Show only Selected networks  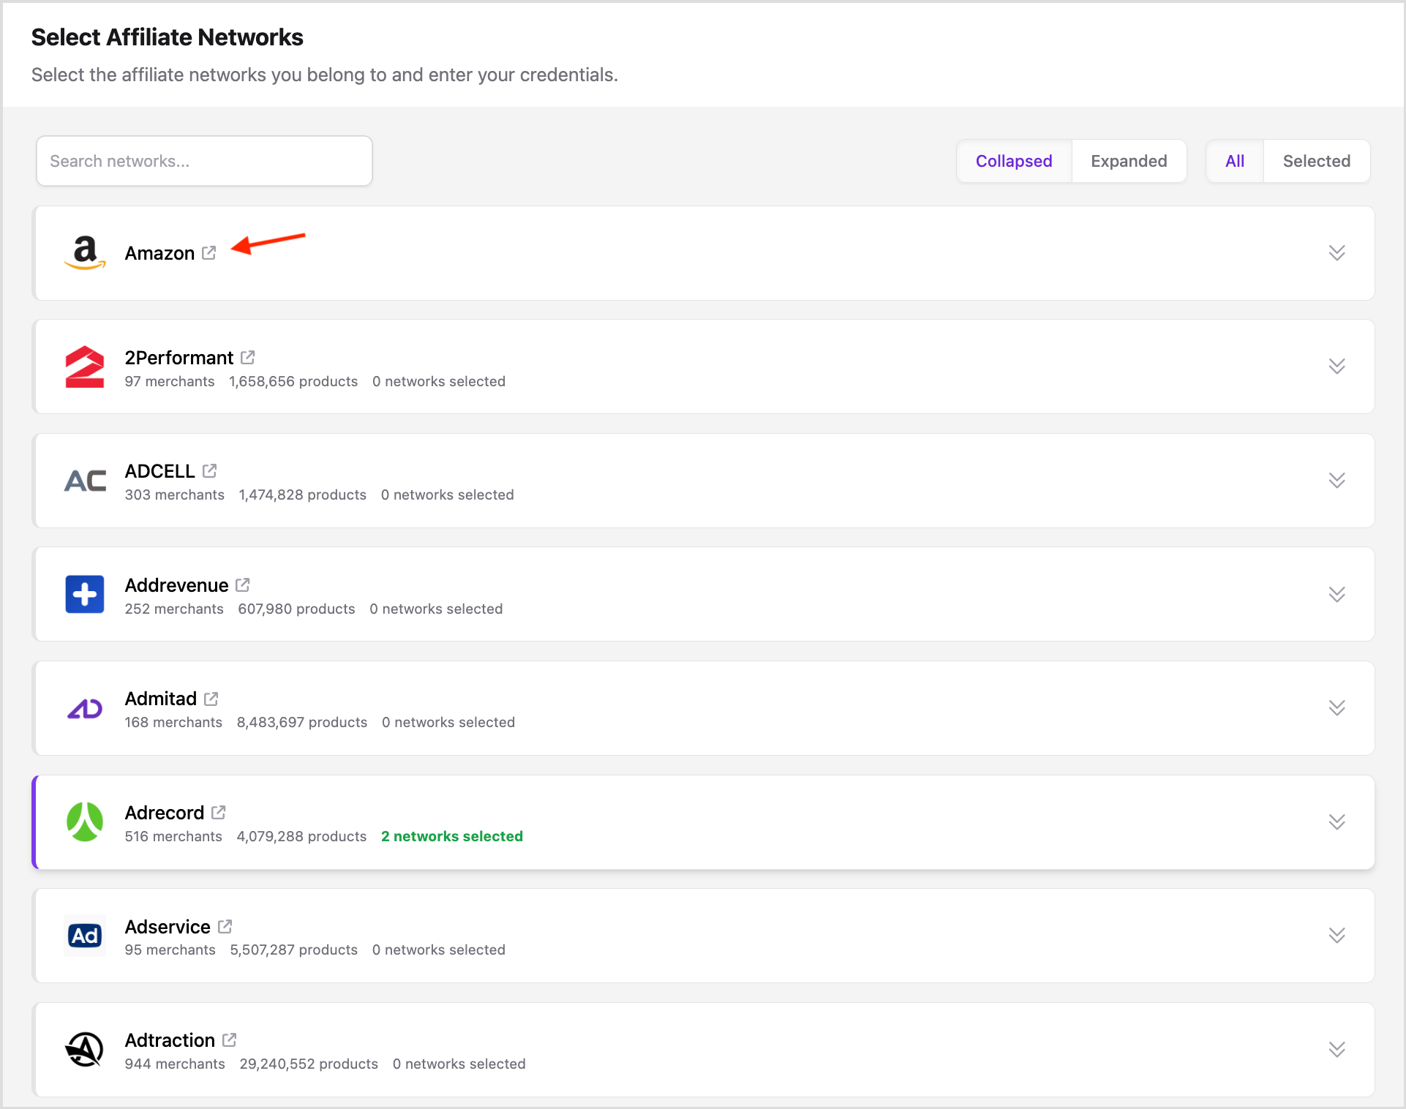click(x=1316, y=161)
